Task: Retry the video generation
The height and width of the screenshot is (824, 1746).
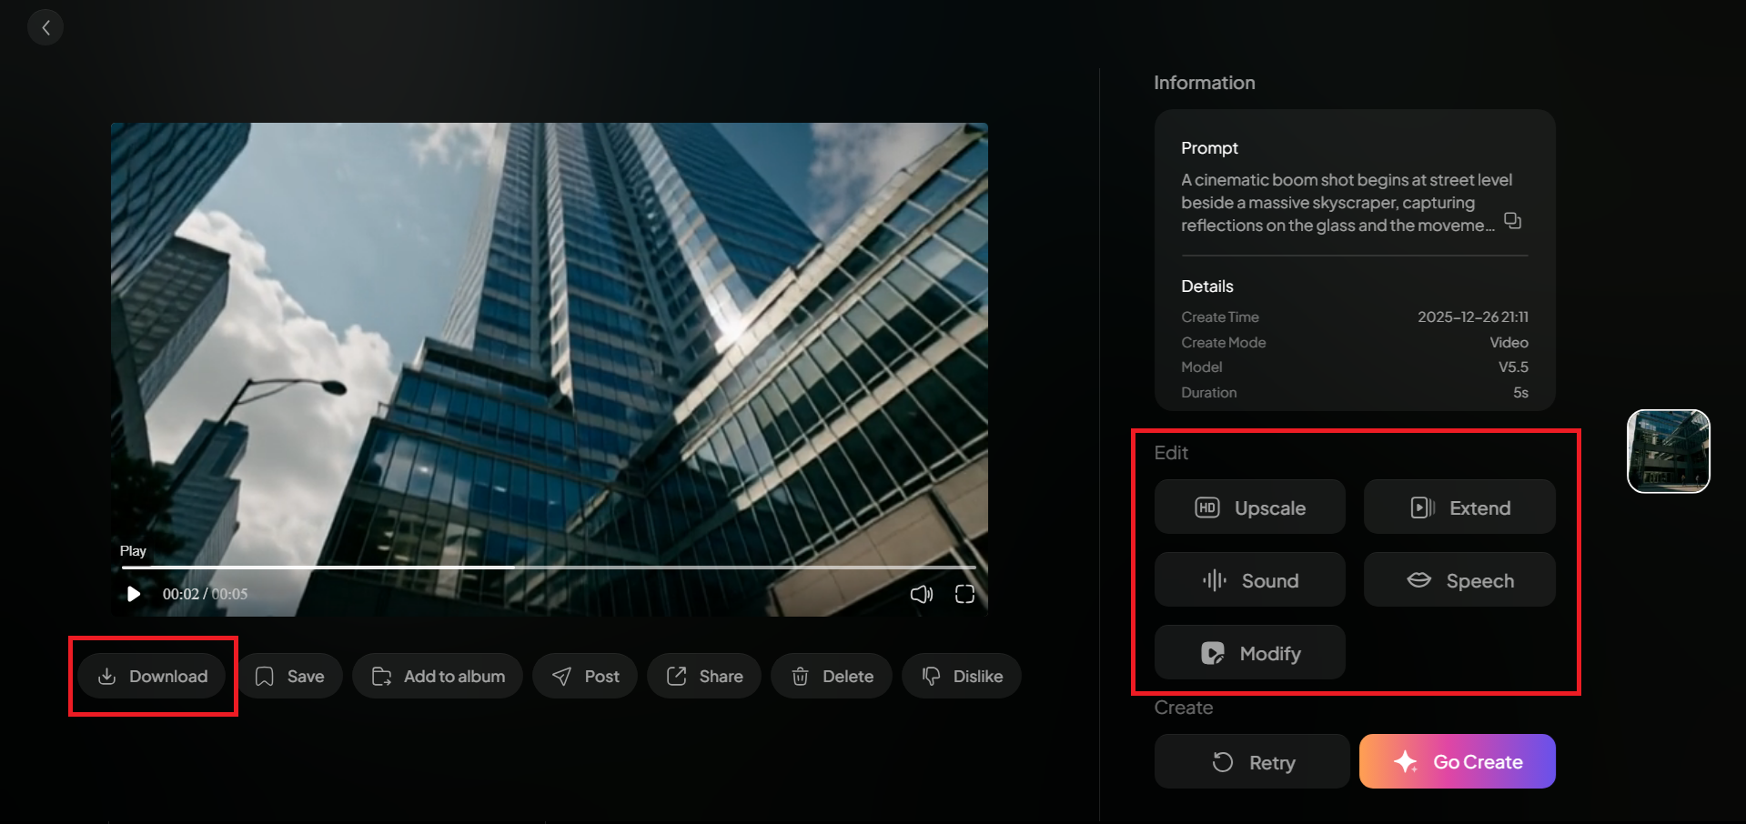Action: point(1252,761)
